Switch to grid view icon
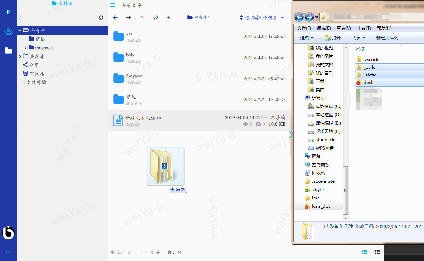The image size is (424, 261). [377, 252]
